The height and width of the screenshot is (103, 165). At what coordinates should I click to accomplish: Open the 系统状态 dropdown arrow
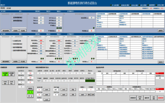[x=94, y=73]
